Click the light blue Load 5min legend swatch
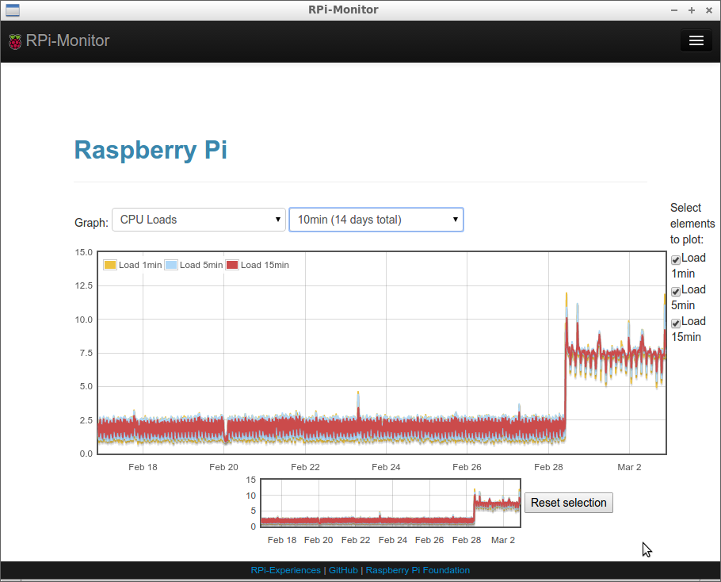Viewport: 721px width, 582px height. coord(171,265)
